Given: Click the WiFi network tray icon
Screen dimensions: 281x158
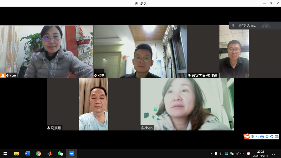Looking at the screenshot, I should (x=237, y=154).
